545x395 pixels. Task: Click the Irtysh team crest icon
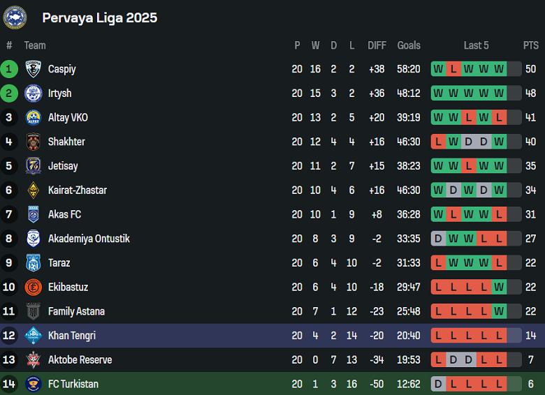click(34, 94)
